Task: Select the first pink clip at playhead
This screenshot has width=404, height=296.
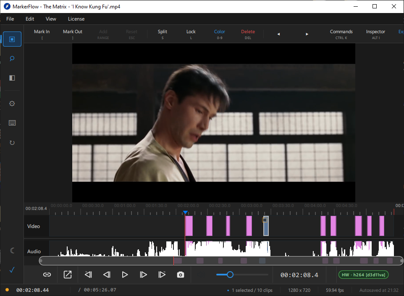Action: tap(189, 226)
